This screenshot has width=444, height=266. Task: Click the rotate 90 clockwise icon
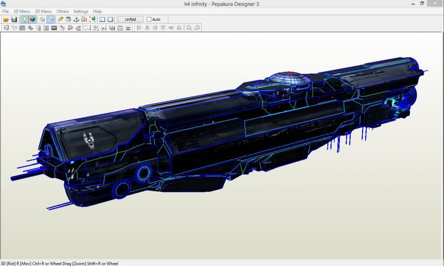(x=197, y=28)
